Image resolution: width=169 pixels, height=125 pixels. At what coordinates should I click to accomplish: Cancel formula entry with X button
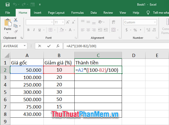pos(40,46)
